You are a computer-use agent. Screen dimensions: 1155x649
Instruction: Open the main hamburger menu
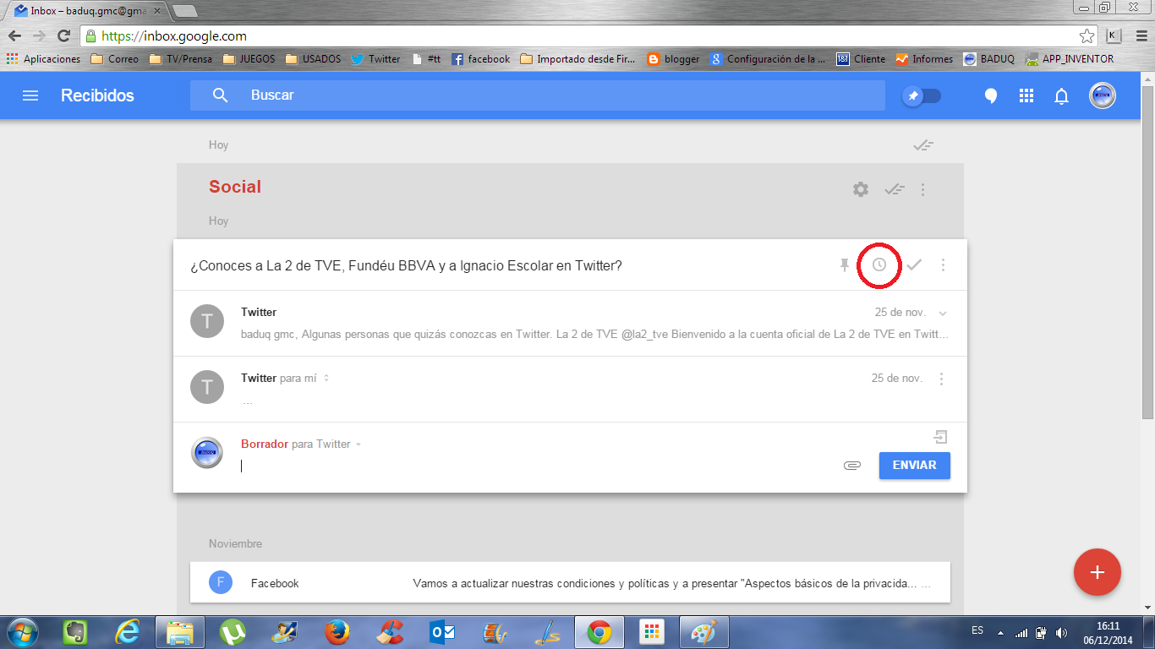click(30, 96)
